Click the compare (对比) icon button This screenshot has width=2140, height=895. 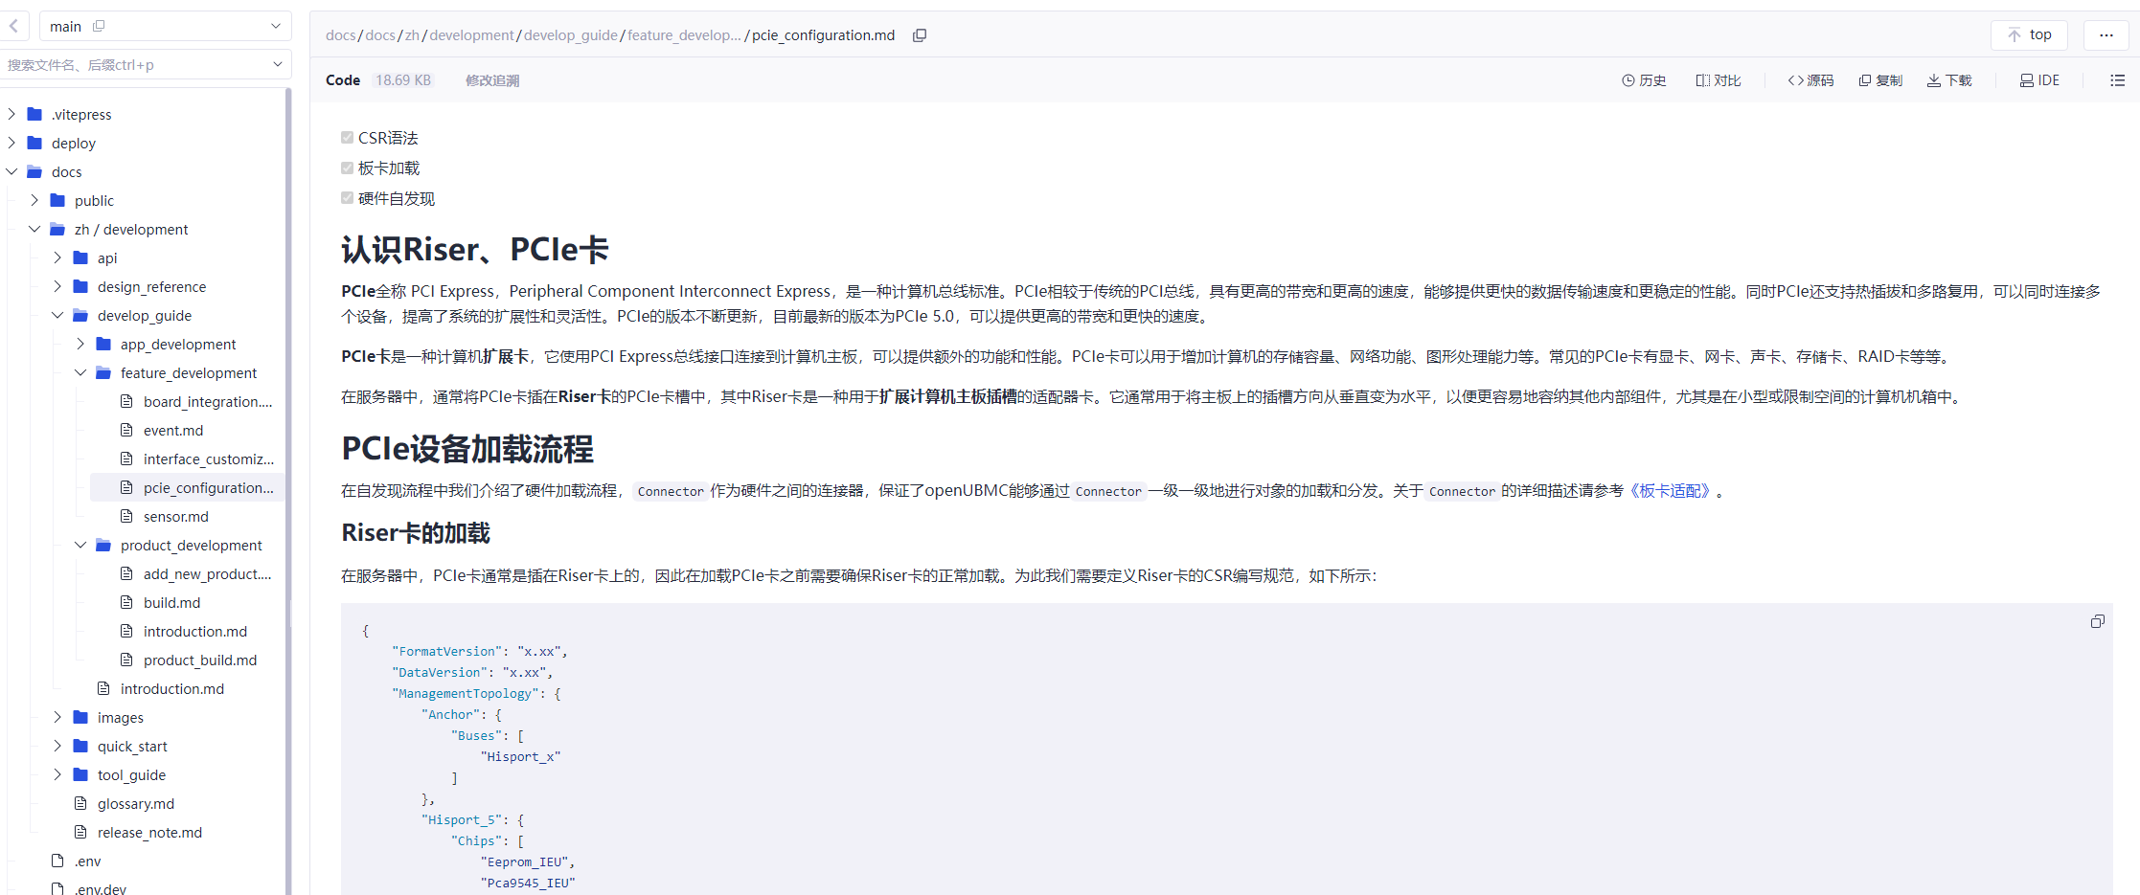1719,80
